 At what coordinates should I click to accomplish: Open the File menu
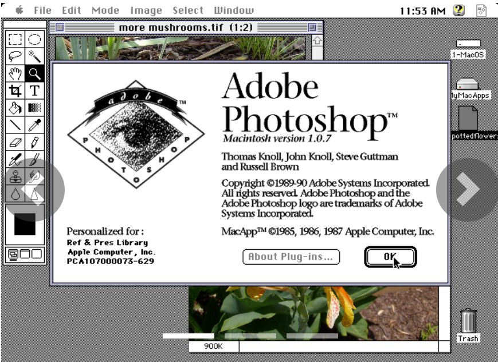[42, 10]
